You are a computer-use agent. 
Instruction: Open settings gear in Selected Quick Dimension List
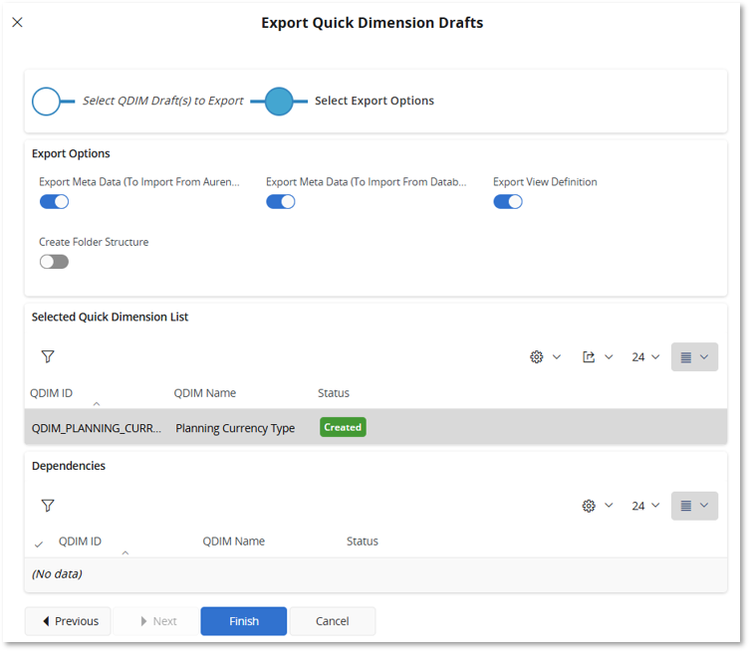click(537, 357)
